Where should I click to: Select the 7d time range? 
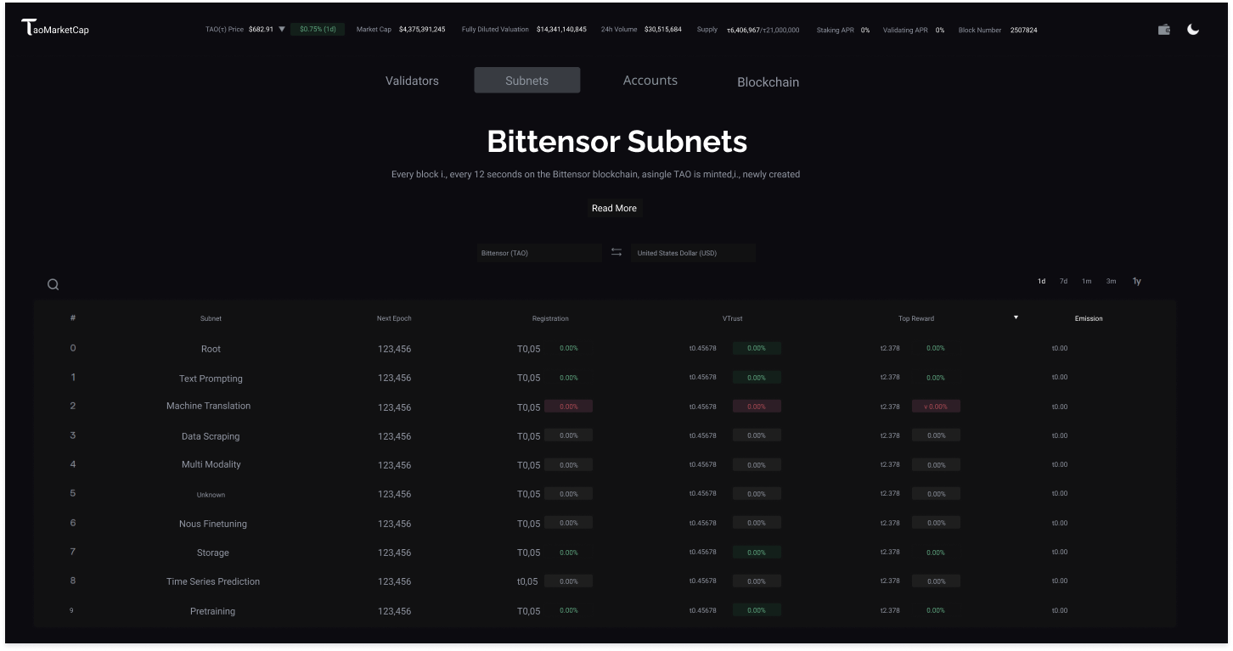(x=1063, y=281)
